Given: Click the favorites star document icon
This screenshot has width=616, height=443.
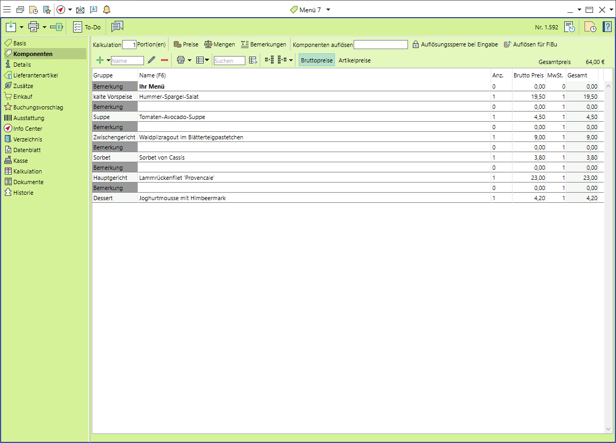Looking at the screenshot, I should 47,10.
